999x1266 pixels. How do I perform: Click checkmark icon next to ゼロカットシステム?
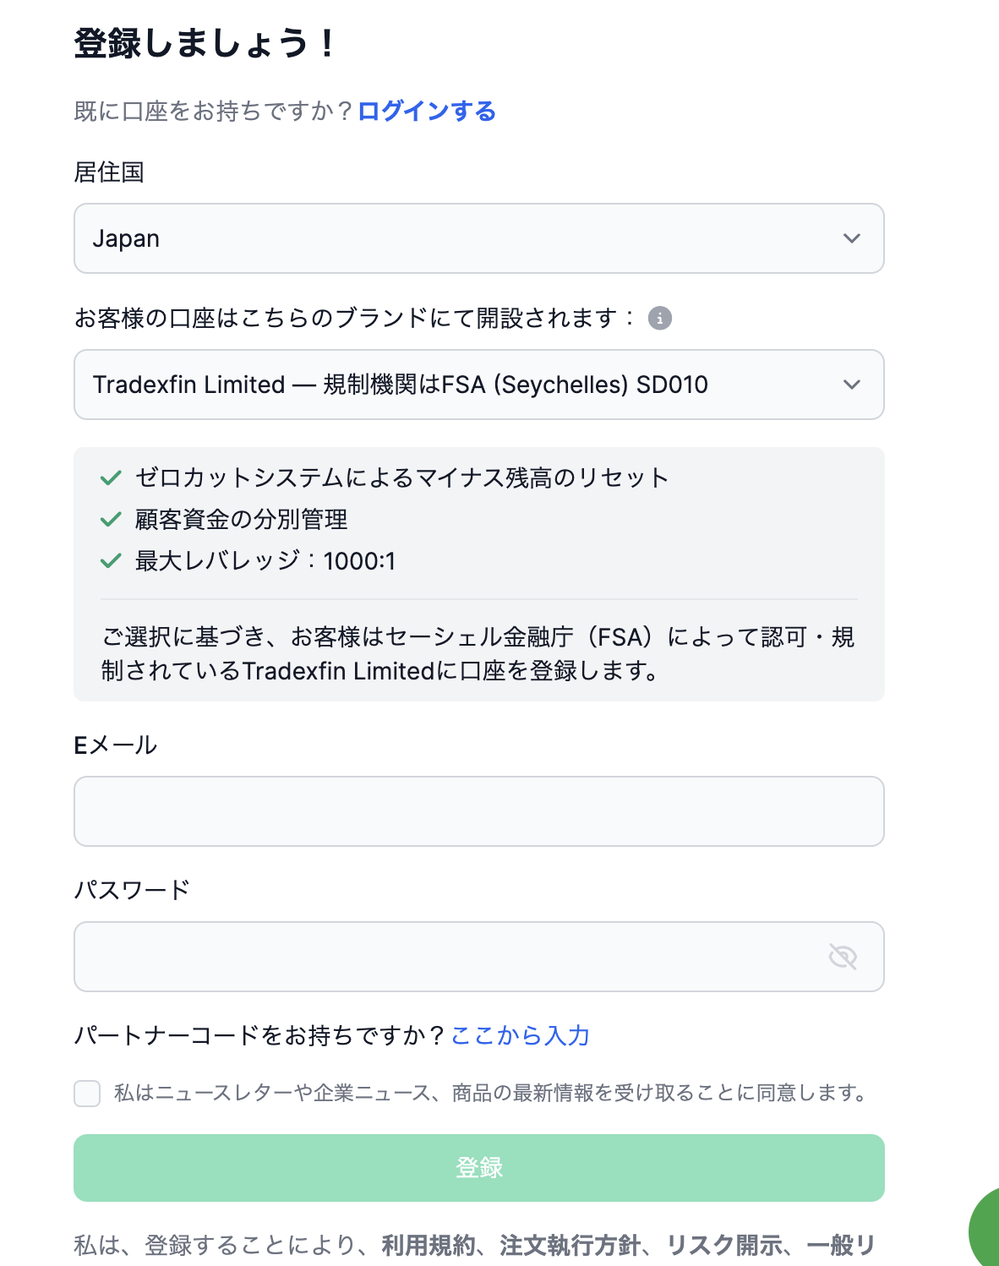111,478
